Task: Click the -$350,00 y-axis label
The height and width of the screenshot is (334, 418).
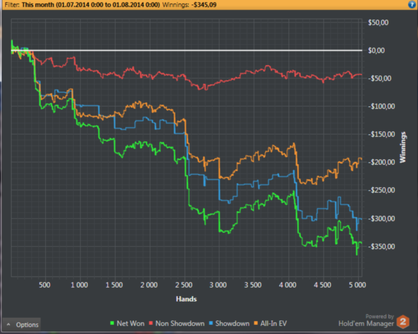Action: [382, 247]
